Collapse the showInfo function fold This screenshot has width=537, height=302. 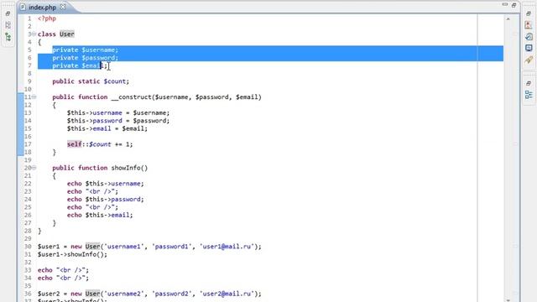(x=34, y=168)
